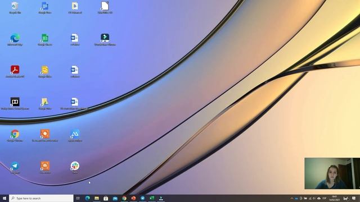The width and height of the screenshot is (360, 202).
Task: Show hidden system tray icons
Action: [x=292, y=198]
